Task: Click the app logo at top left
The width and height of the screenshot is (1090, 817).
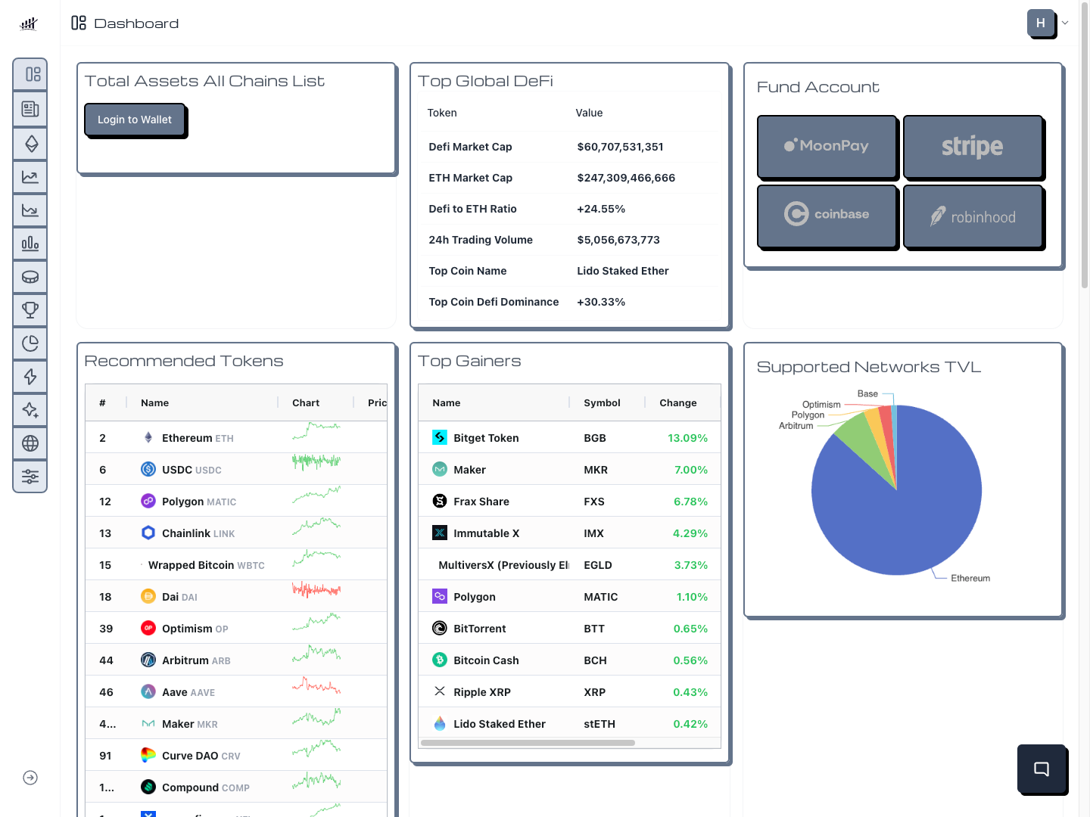Action: [29, 23]
